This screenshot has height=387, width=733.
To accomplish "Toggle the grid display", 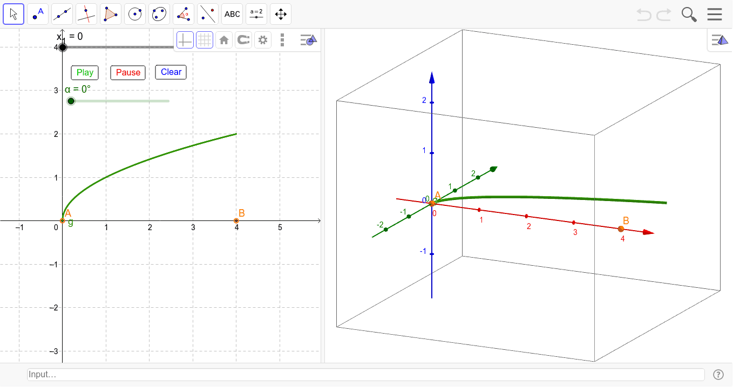I will [x=205, y=39].
